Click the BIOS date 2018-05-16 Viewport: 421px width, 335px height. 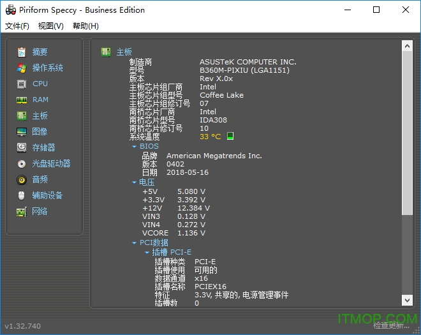point(188,172)
